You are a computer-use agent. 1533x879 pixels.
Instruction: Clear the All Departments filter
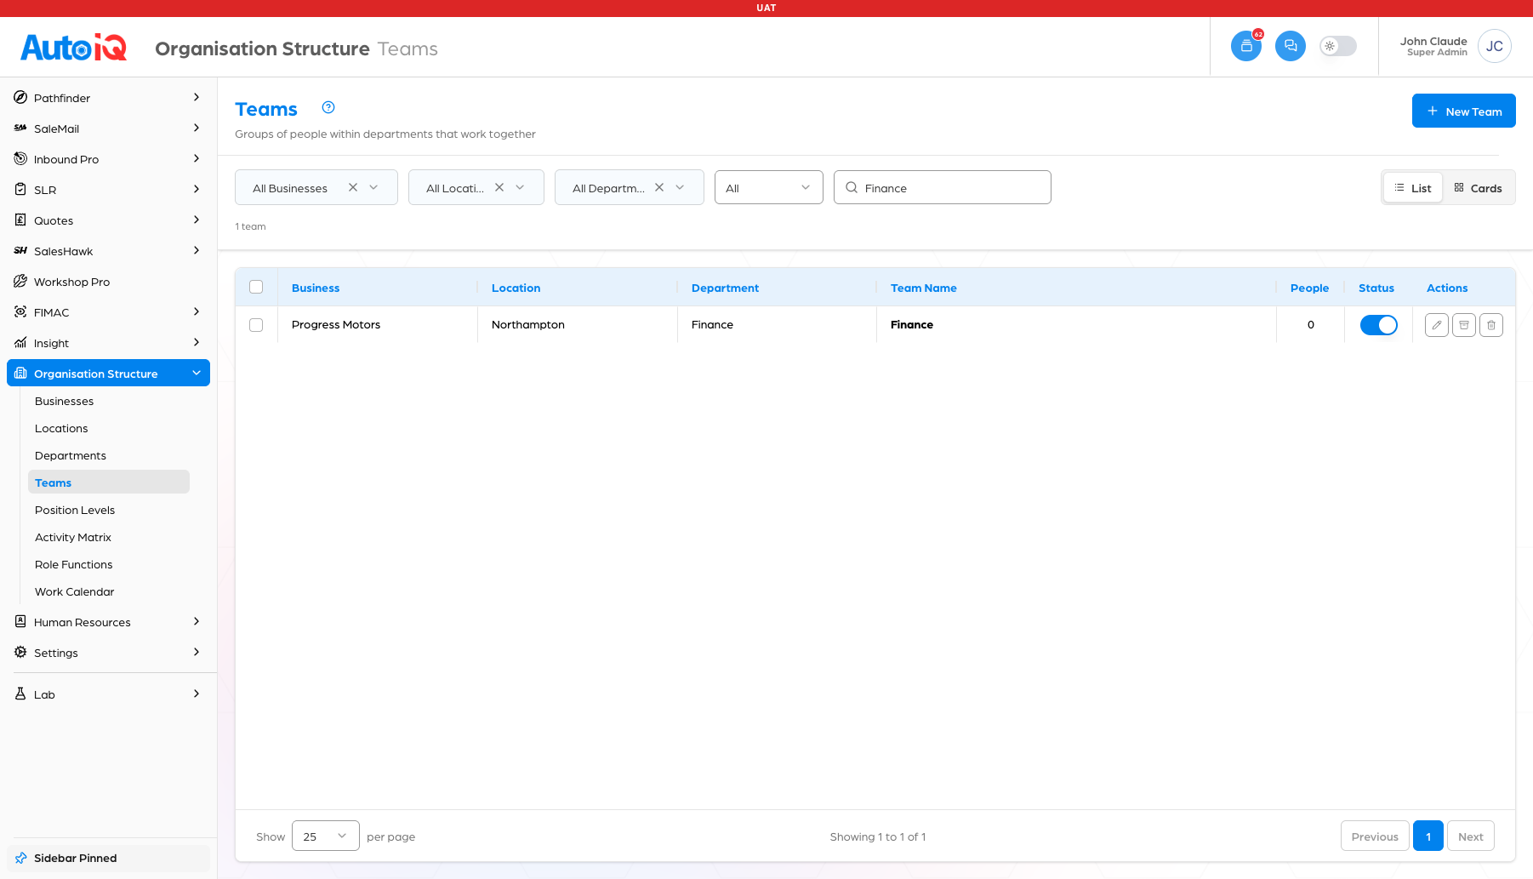659,187
